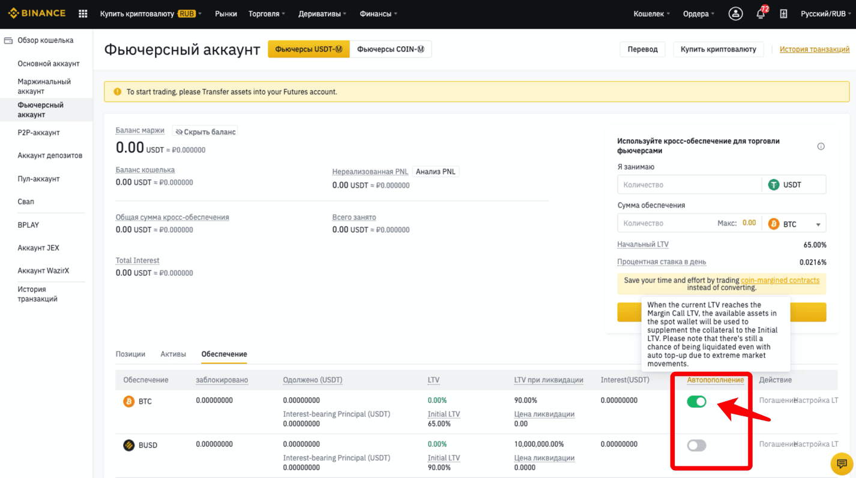Image resolution: width=856 pixels, height=478 pixels.
Task: Turn off auto top-up for BTC
Action: (696, 401)
